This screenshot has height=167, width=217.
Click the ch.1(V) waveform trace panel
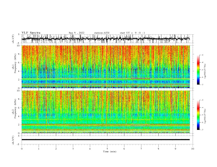point(107,39)
